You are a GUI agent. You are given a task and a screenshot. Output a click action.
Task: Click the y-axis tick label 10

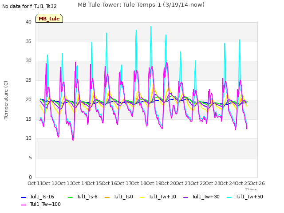28,138
